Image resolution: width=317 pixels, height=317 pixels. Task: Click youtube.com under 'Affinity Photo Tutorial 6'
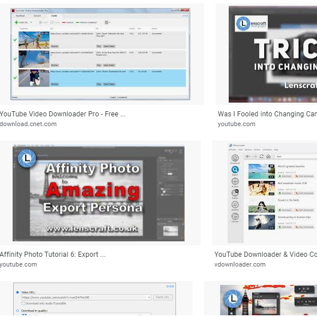pos(18,264)
